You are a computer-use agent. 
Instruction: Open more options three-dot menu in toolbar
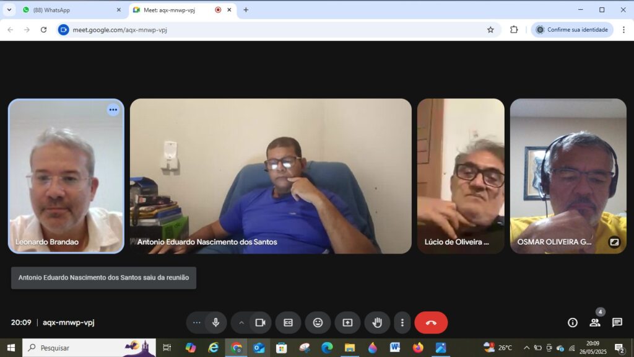click(x=402, y=322)
